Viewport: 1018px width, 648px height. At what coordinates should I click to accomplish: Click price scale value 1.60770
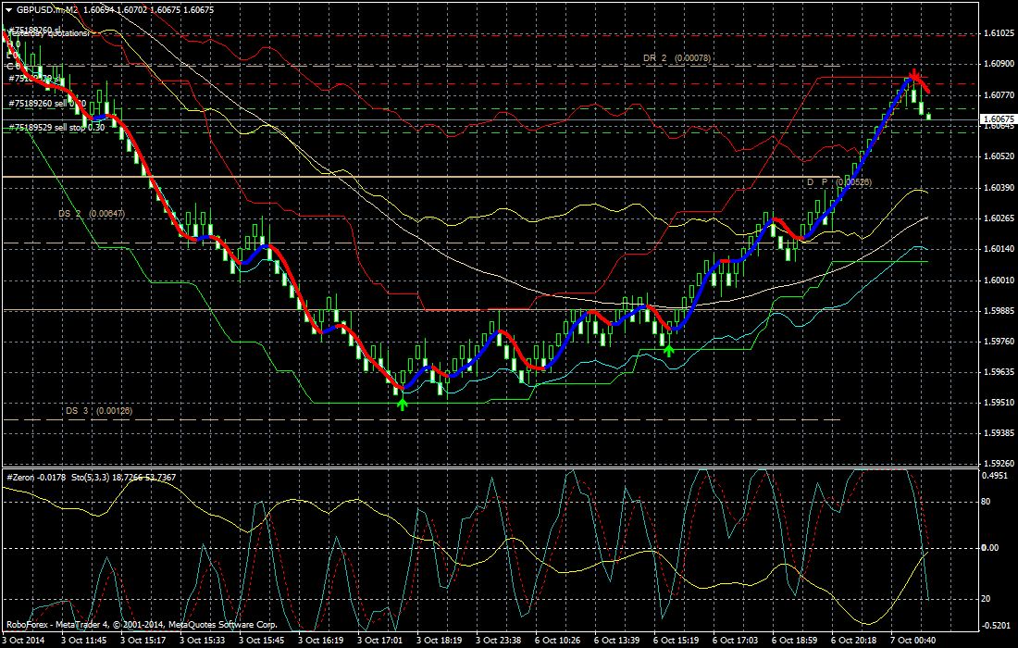click(999, 94)
